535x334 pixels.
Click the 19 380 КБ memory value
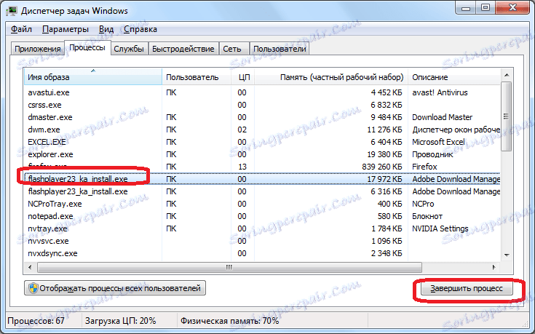384,154
